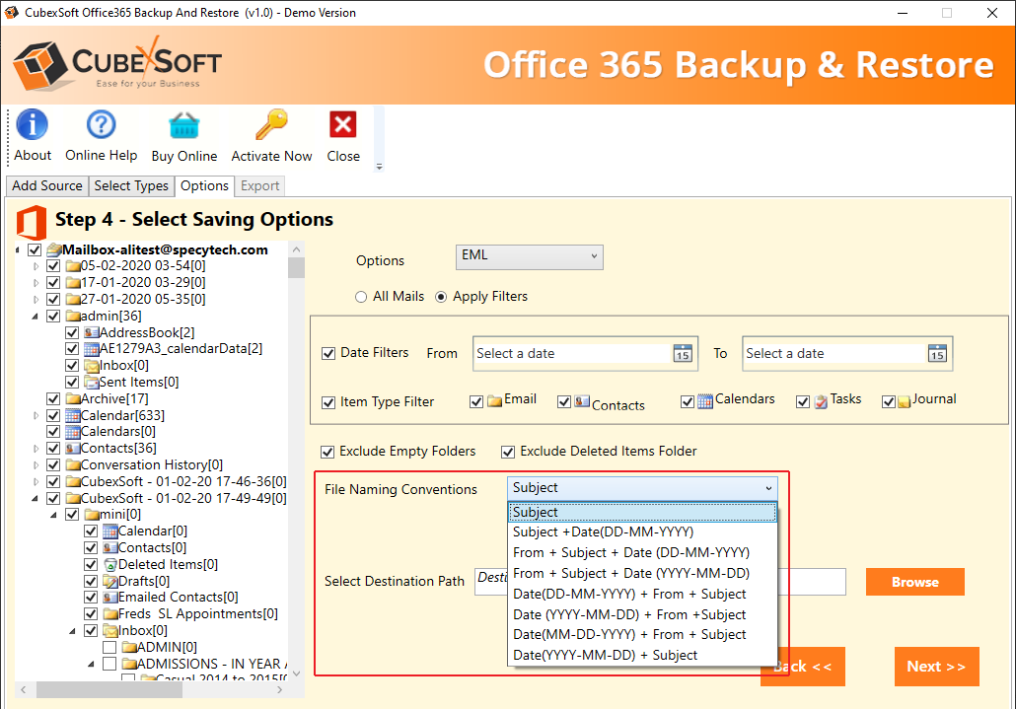Switch to the Select Types tab

[131, 185]
